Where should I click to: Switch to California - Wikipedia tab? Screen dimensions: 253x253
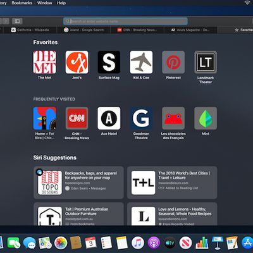tap(30, 30)
